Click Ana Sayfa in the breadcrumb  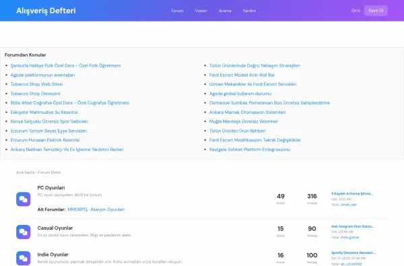[26, 172]
